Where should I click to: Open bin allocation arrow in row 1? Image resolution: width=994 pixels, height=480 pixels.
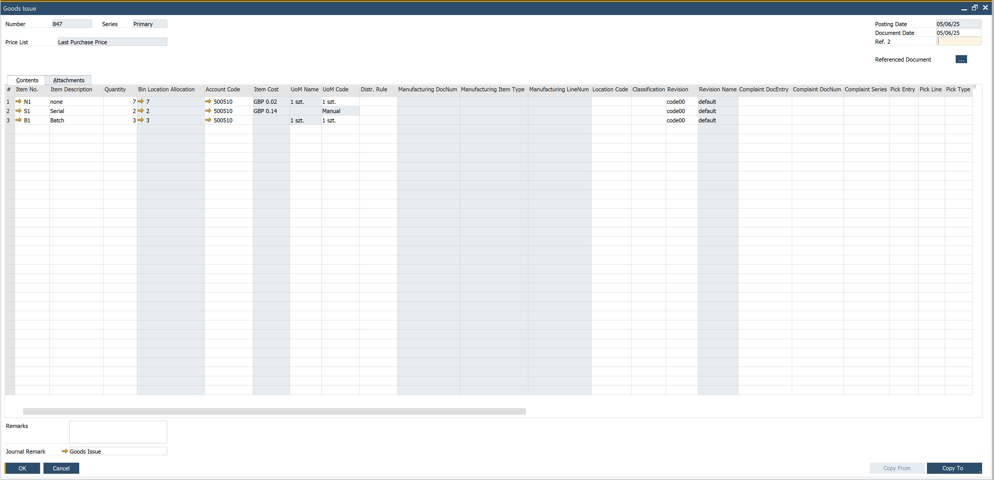(x=141, y=101)
